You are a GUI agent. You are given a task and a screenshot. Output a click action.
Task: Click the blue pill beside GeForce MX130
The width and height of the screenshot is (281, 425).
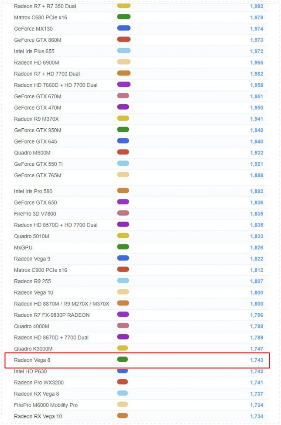click(x=124, y=28)
